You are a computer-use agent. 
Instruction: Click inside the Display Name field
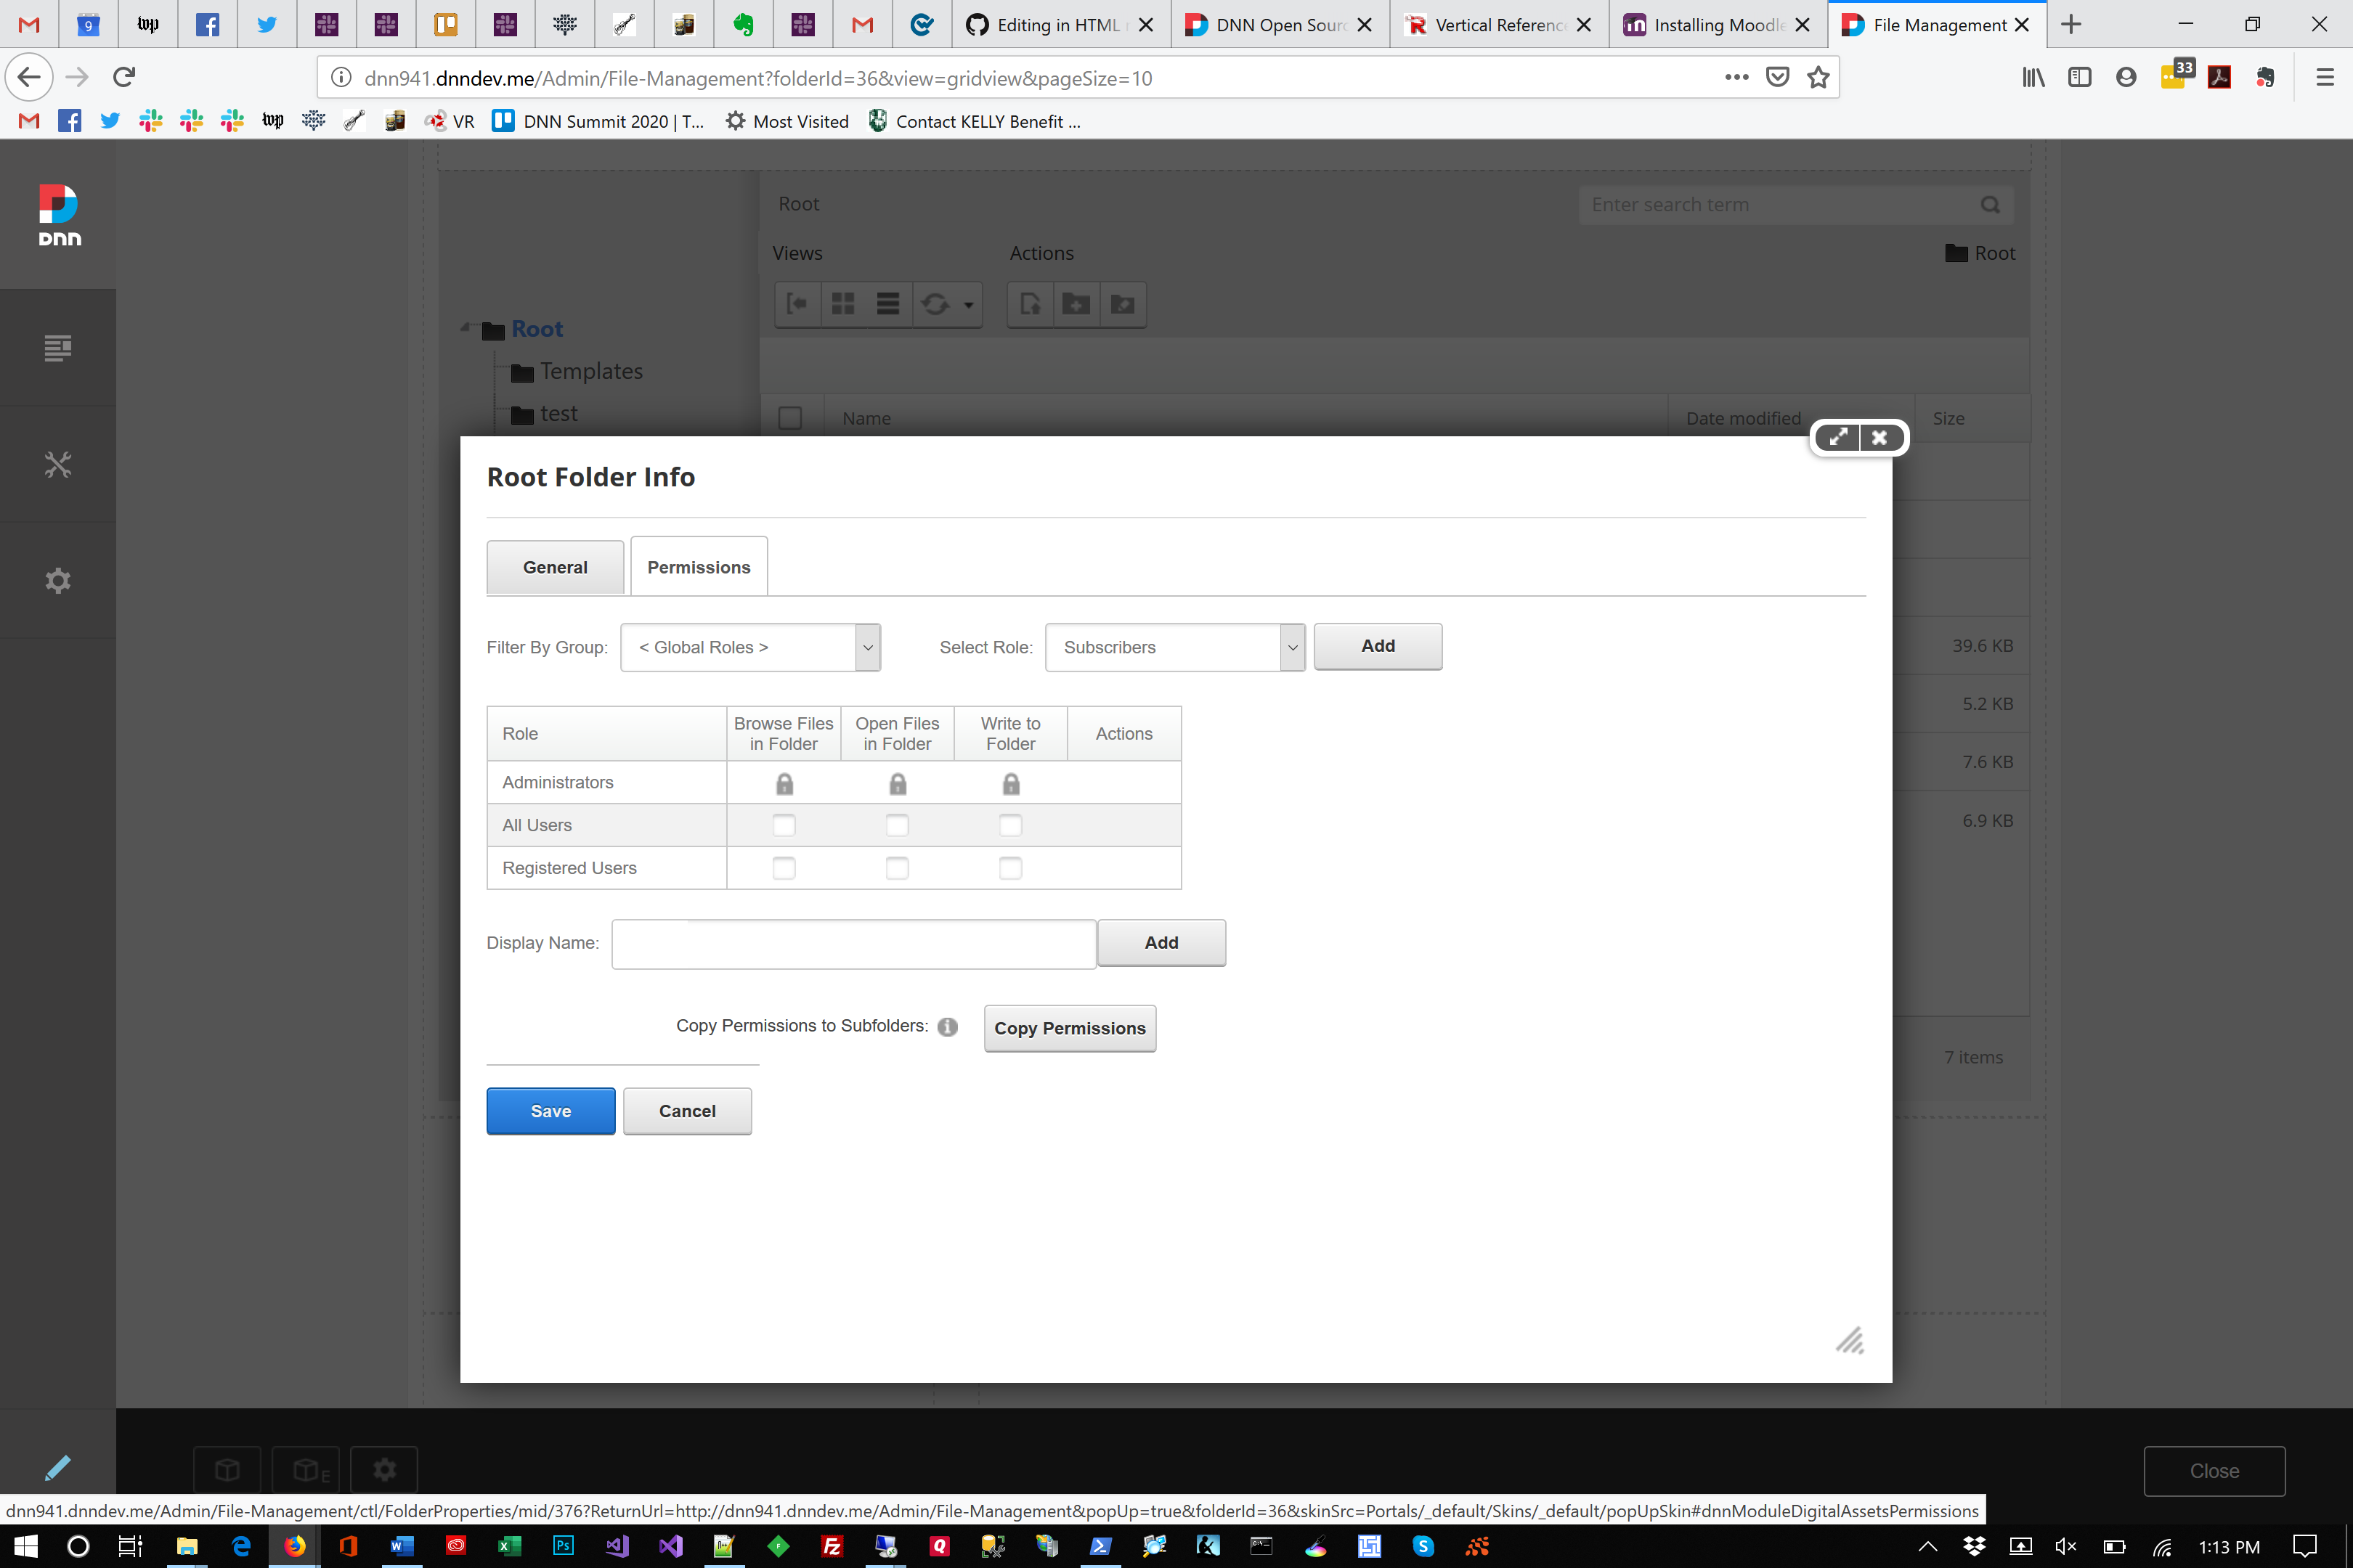(853, 943)
